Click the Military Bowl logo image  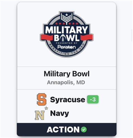tap(66, 34)
